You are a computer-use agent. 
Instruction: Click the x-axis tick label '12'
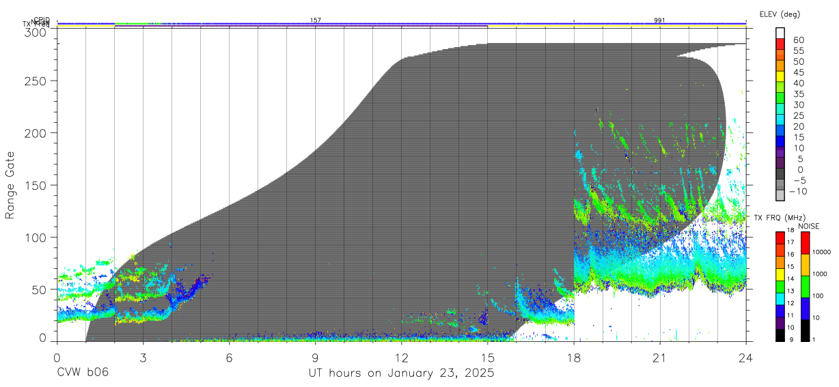(x=401, y=357)
